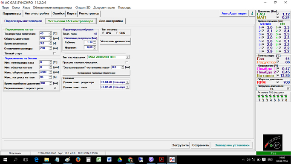Toggle active gas injector 8 icon

(x=286, y=97)
